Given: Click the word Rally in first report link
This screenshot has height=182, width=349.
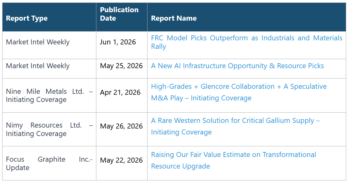Looking at the screenshot, I should 158,47.
